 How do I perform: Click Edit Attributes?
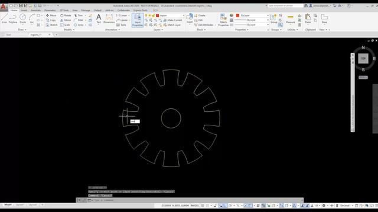coord(204,25)
